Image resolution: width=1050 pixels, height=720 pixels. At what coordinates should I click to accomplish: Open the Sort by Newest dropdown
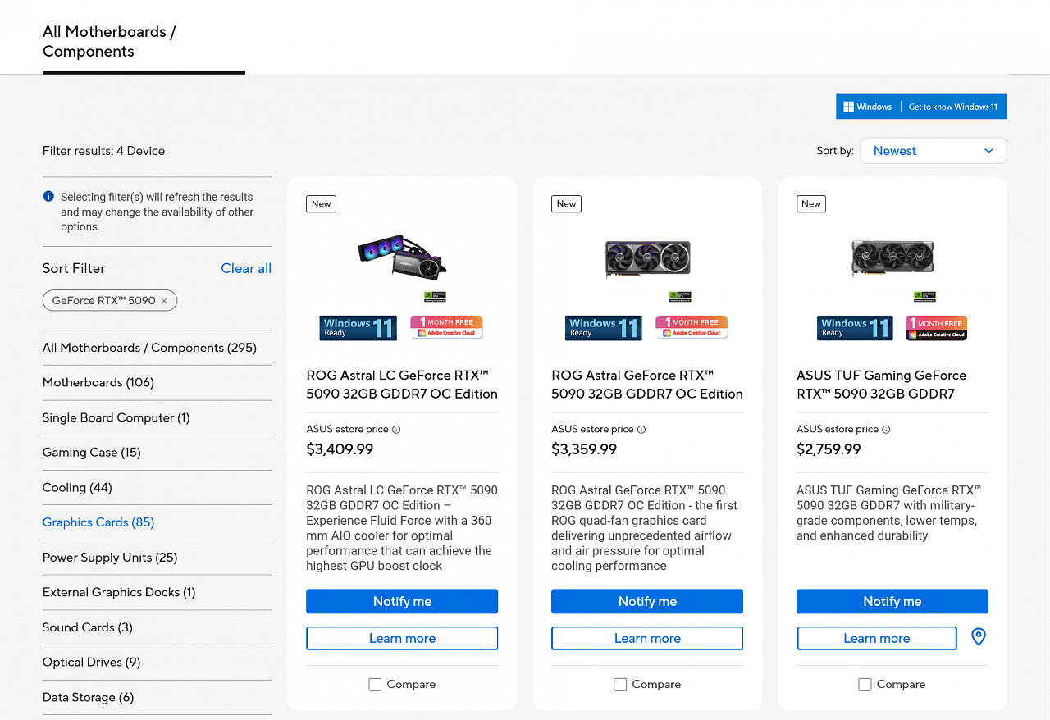[x=933, y=151]
